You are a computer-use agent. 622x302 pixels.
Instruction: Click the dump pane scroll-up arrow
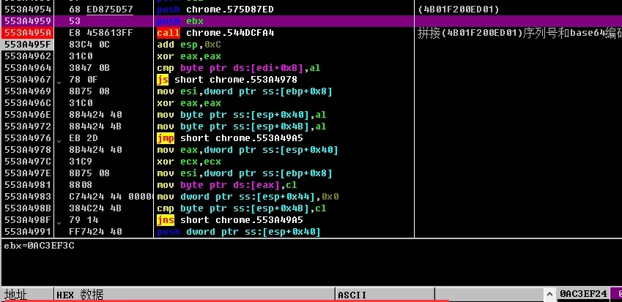(549, 294)
